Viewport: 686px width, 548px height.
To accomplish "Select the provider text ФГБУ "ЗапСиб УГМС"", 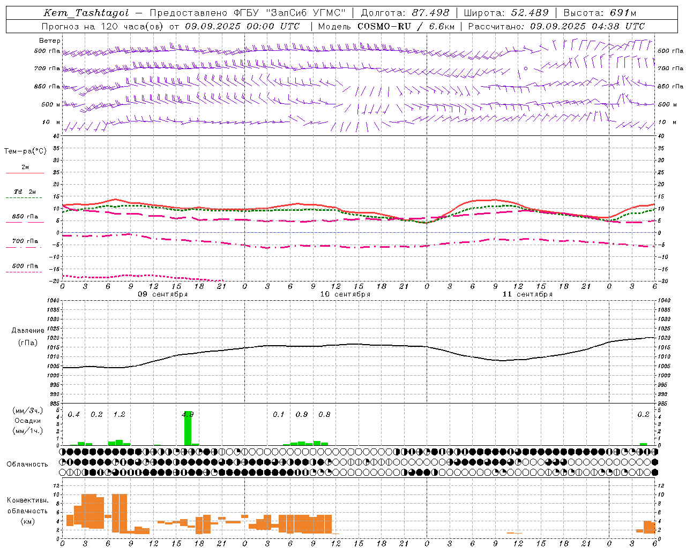I will click(290, 13).
